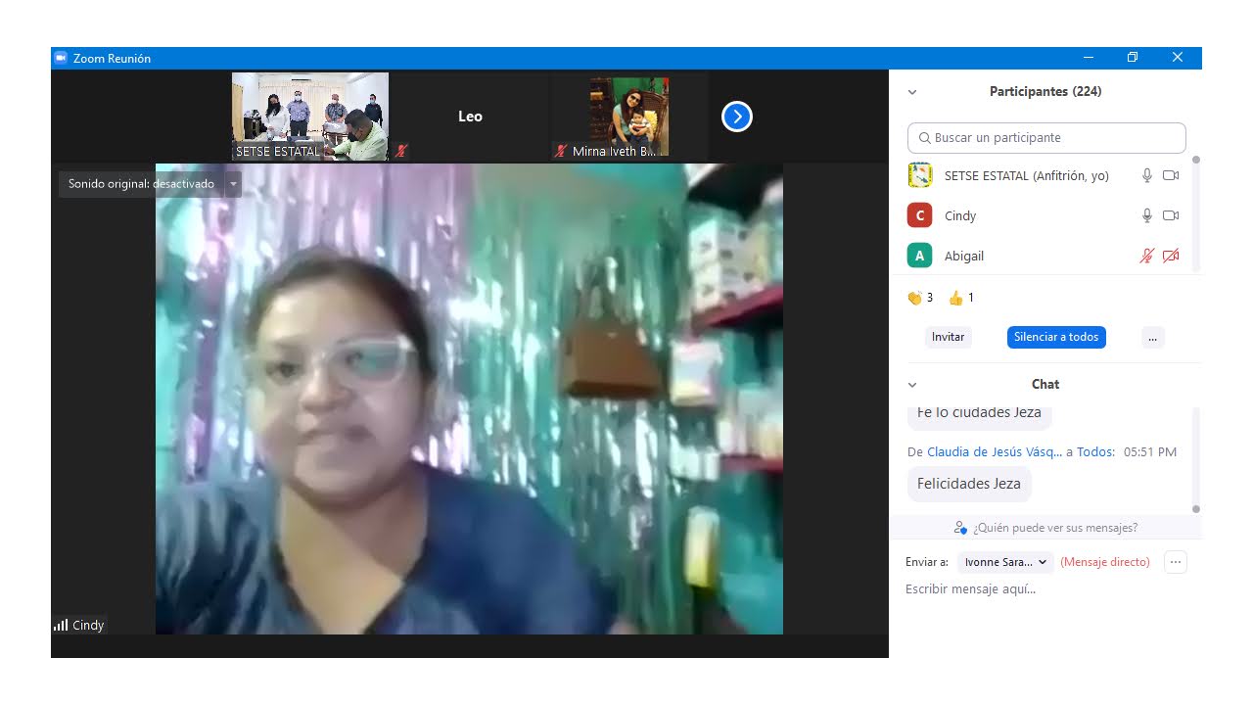
Task: Click the Cindy name label on main video
Action: 88,625
